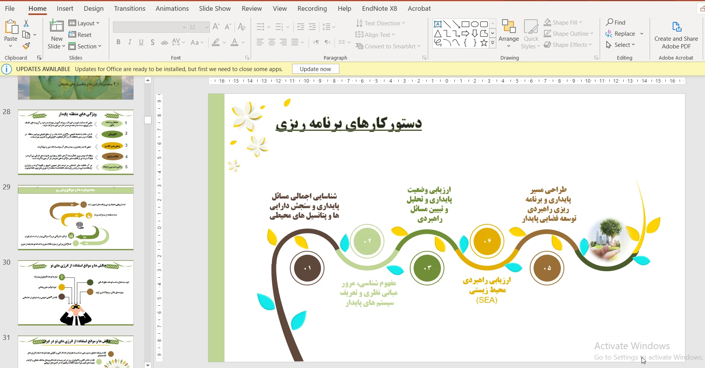Click the Format Painter brush icon
705x368 pixels.
(26, 46)
